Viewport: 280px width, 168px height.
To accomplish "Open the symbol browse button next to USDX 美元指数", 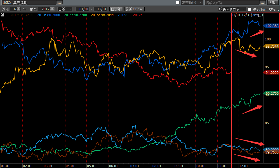I will (x=59, y=3).
